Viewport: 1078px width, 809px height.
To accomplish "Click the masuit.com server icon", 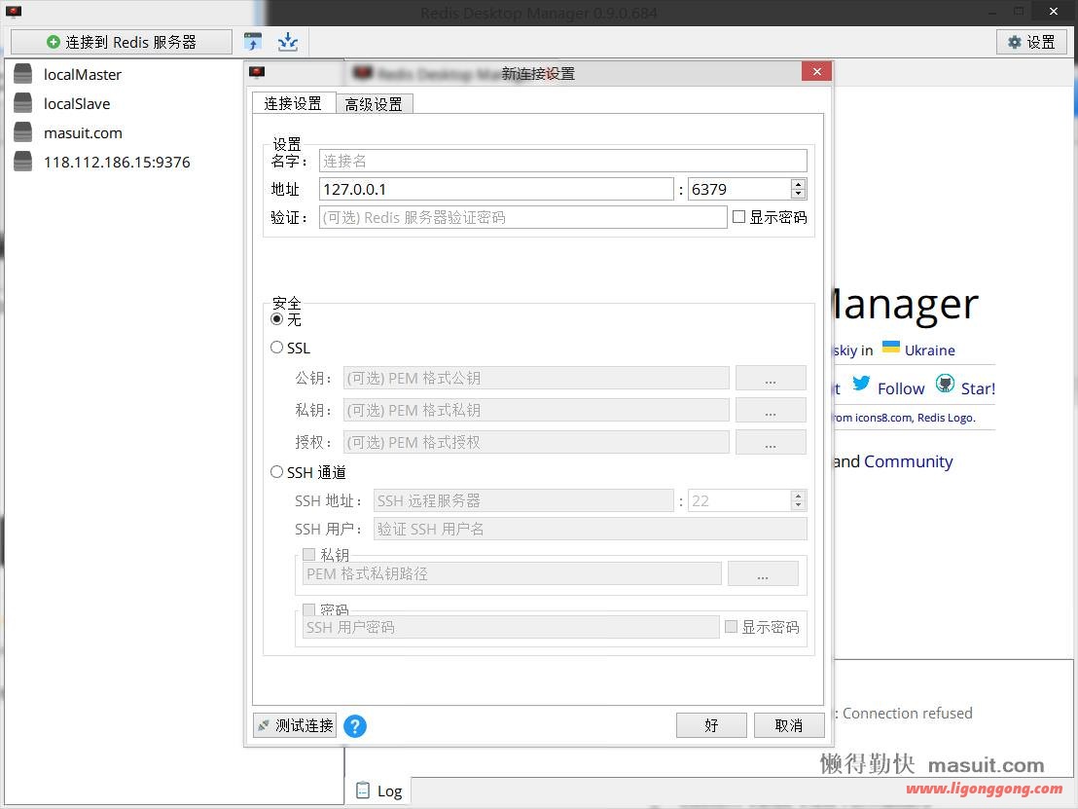I will (x=22, y=132).
